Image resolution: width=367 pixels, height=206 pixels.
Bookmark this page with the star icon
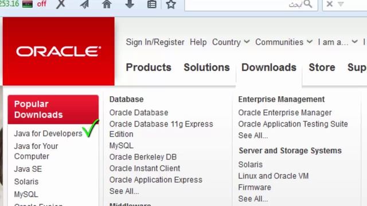171,4
